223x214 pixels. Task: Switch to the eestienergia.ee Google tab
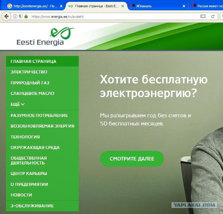coord(34,6)
